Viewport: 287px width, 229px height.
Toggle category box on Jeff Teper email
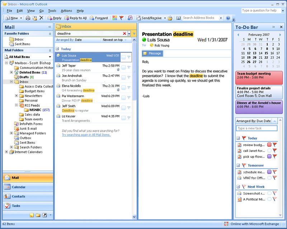(x=123, y=67)
